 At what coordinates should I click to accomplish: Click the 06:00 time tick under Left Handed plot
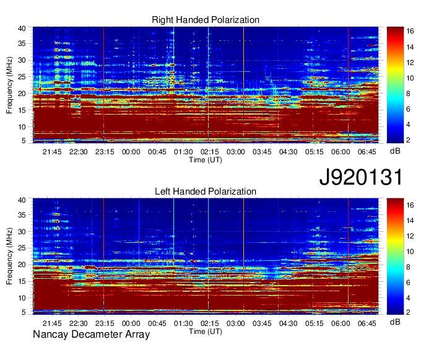[x=341, y=323]
